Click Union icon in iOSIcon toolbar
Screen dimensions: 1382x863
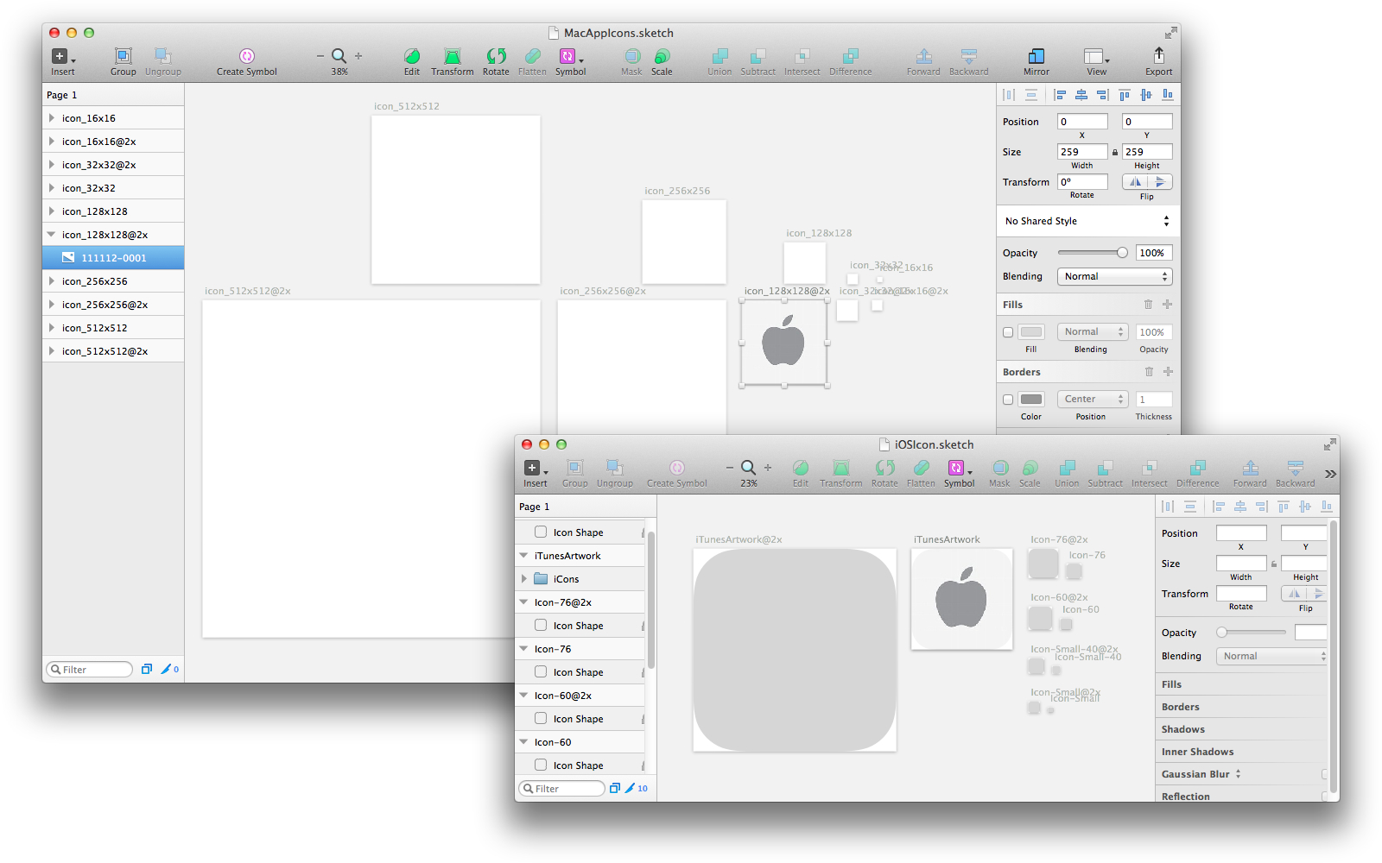click(x=1067, y=468)
